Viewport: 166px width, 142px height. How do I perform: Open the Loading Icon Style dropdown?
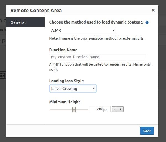tap(73, 89)
